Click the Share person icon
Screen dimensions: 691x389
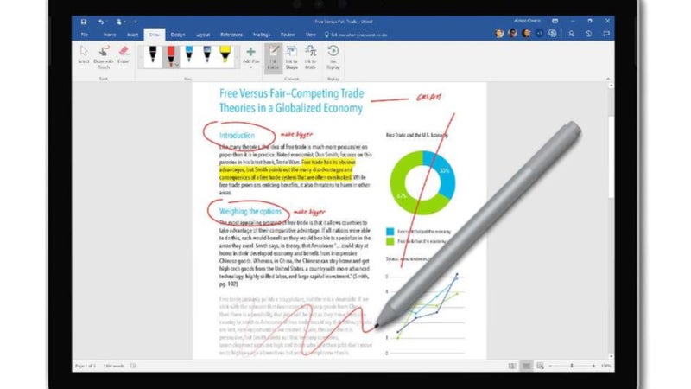[571, 34]
